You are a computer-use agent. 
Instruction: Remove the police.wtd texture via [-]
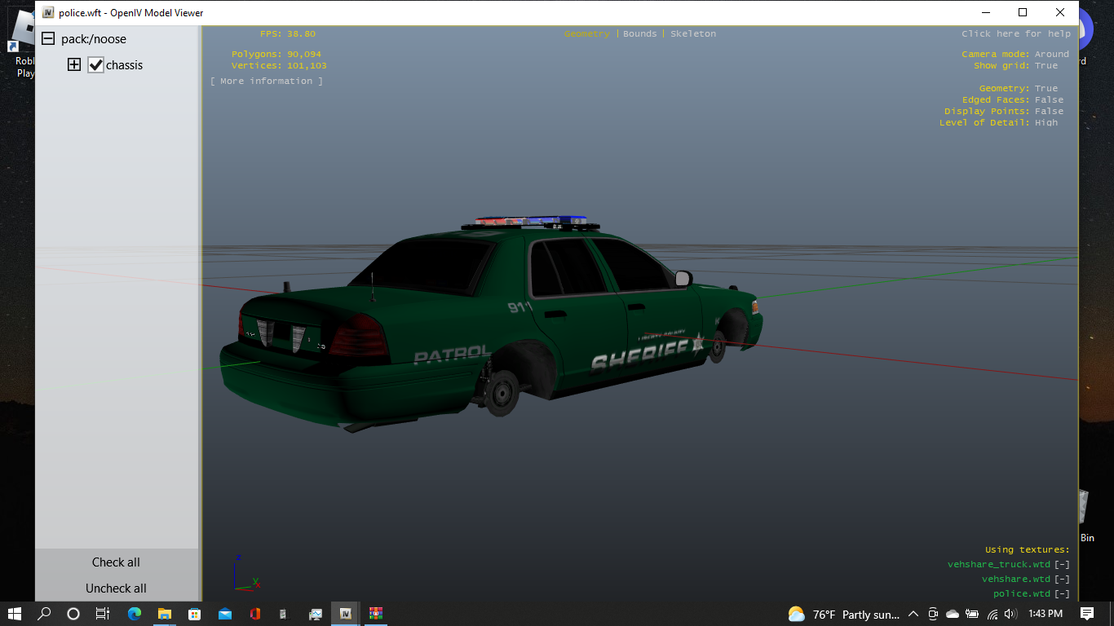tap(1062, 593)
